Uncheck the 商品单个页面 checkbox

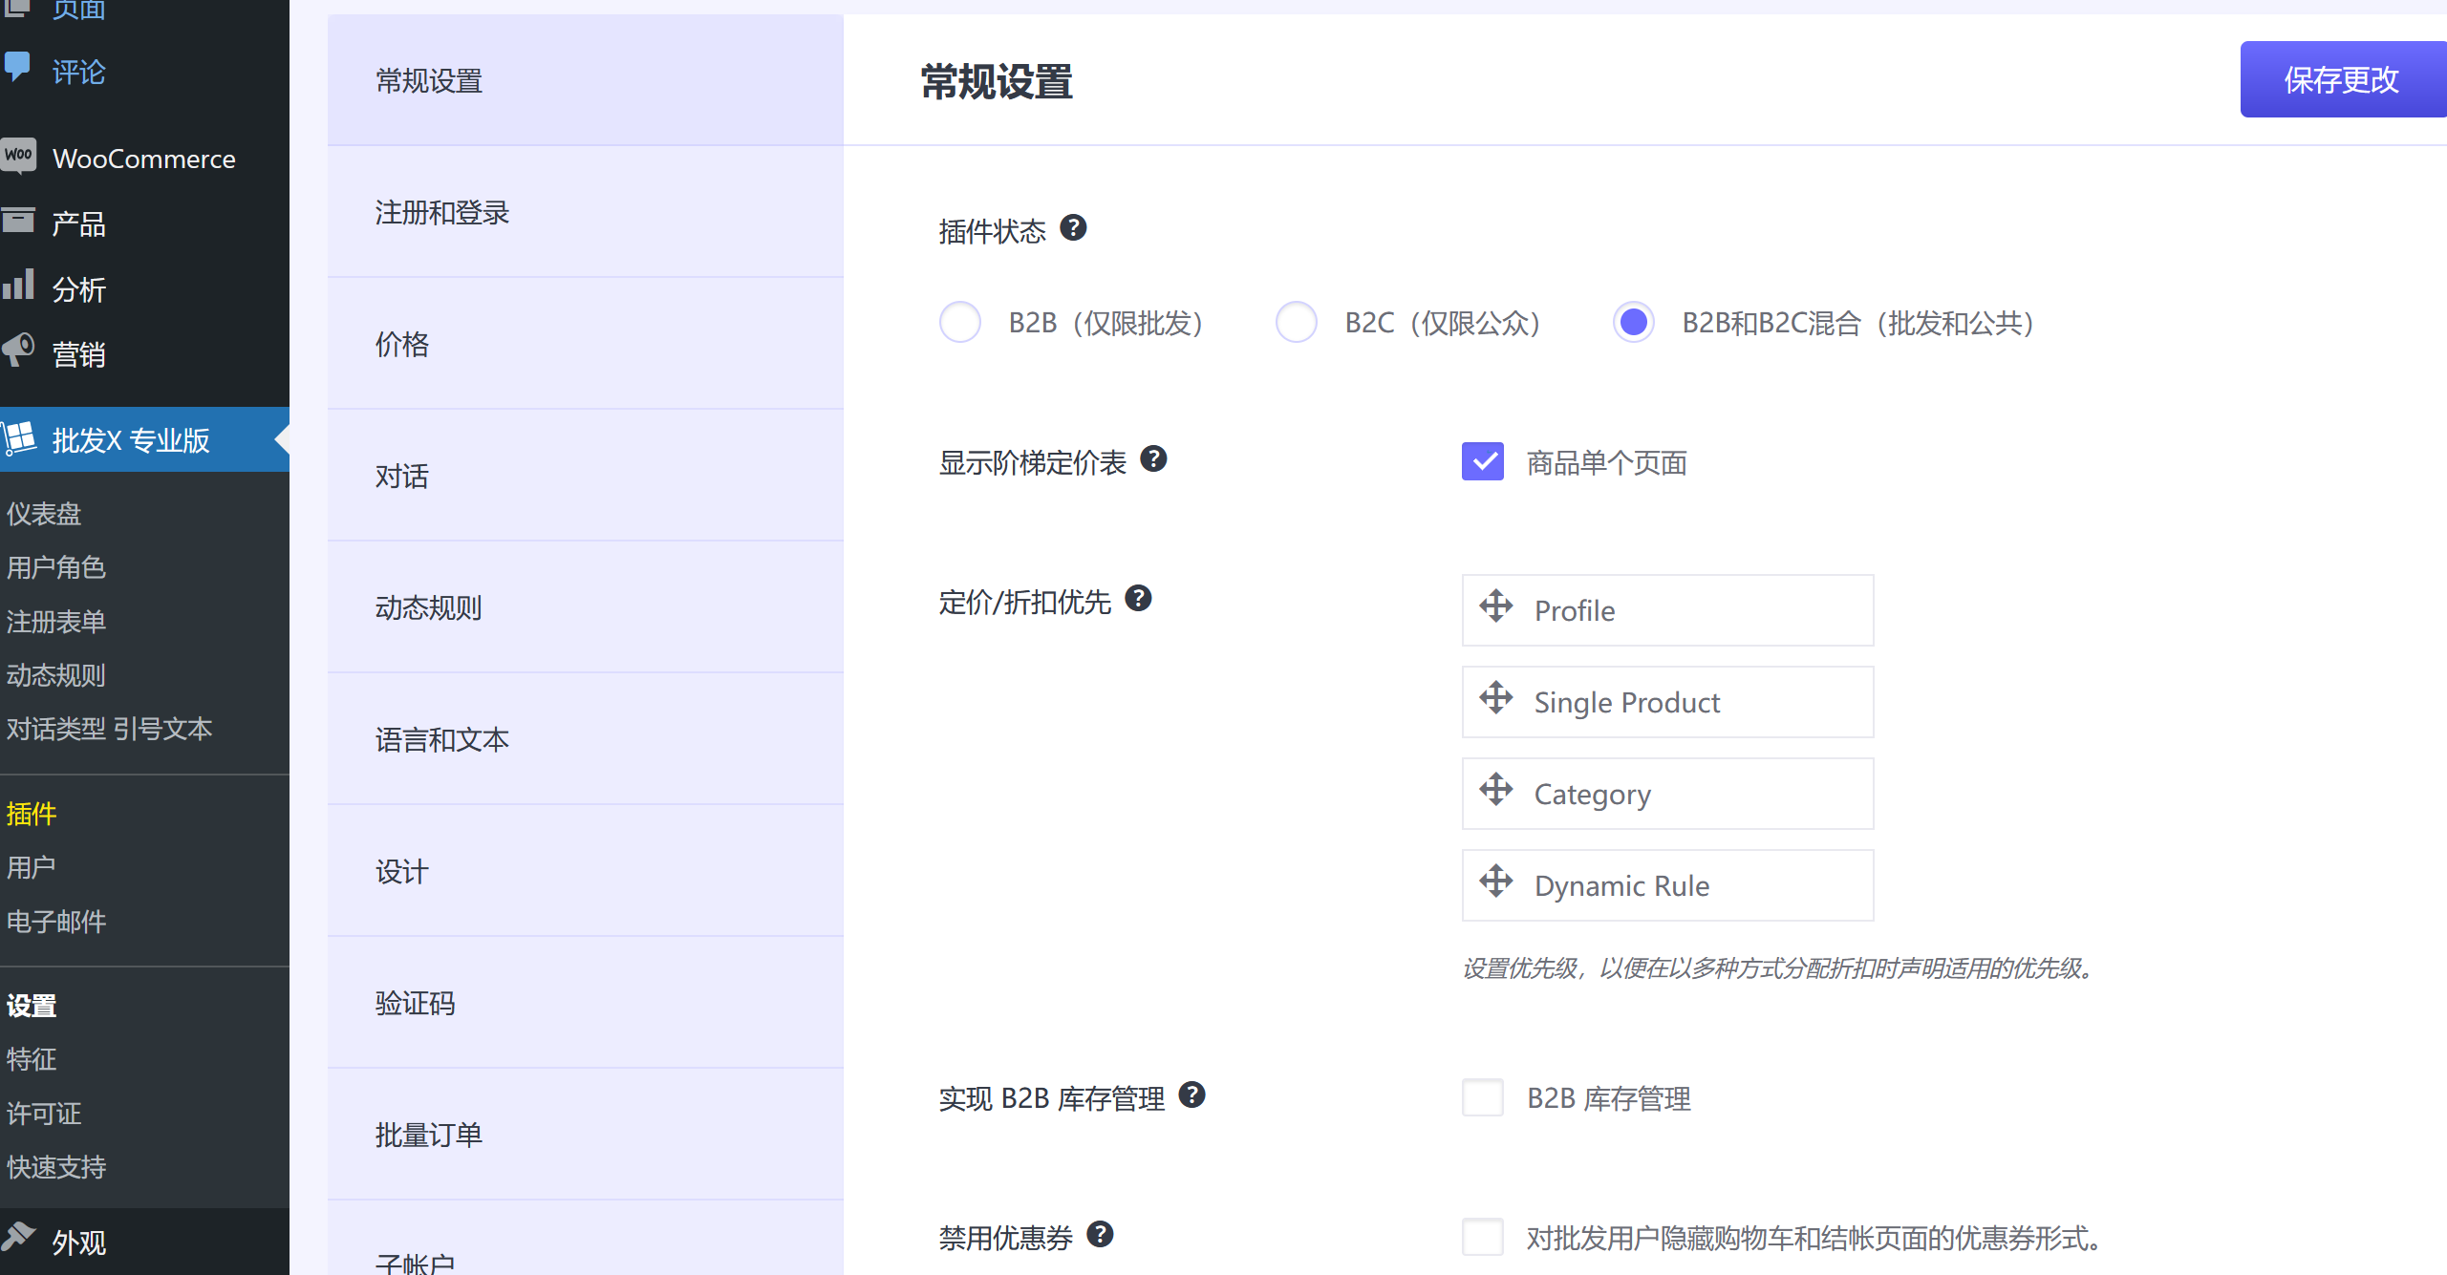click(x=1482, y=462)
